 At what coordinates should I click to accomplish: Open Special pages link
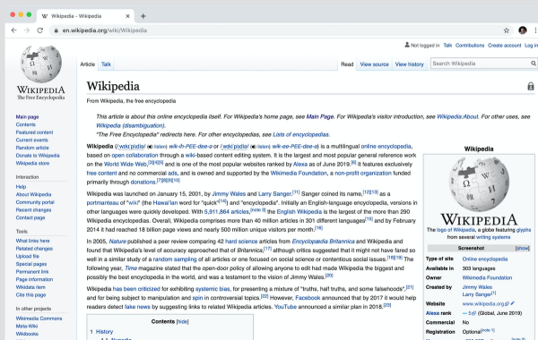(x=31, y=264)
